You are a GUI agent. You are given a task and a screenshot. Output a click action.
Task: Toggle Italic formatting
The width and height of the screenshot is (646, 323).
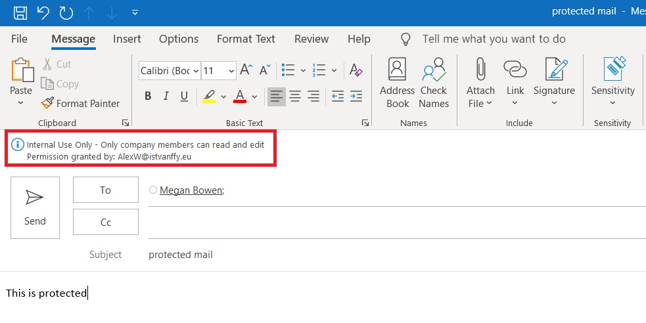pos(166,97)
